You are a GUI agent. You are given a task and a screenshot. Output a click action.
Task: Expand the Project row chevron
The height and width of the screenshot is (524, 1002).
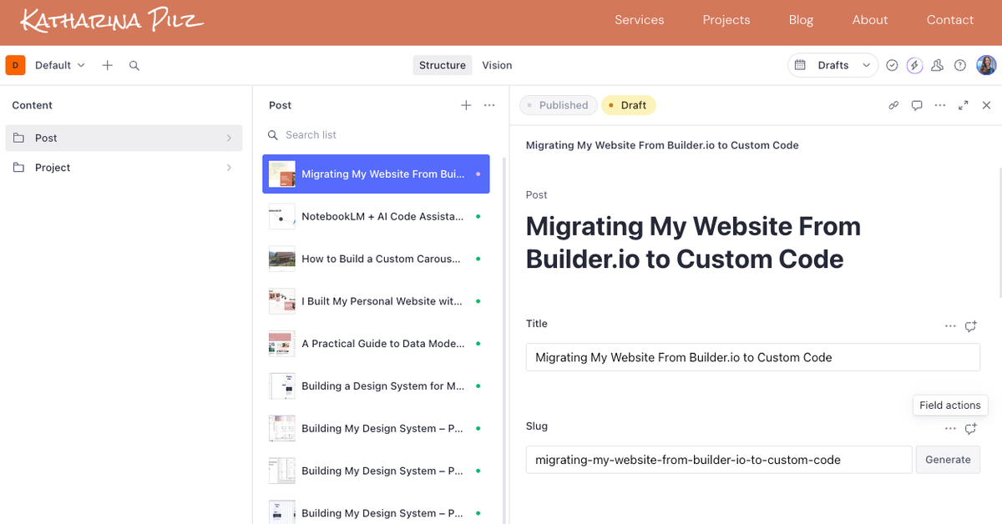click(229, 168)
